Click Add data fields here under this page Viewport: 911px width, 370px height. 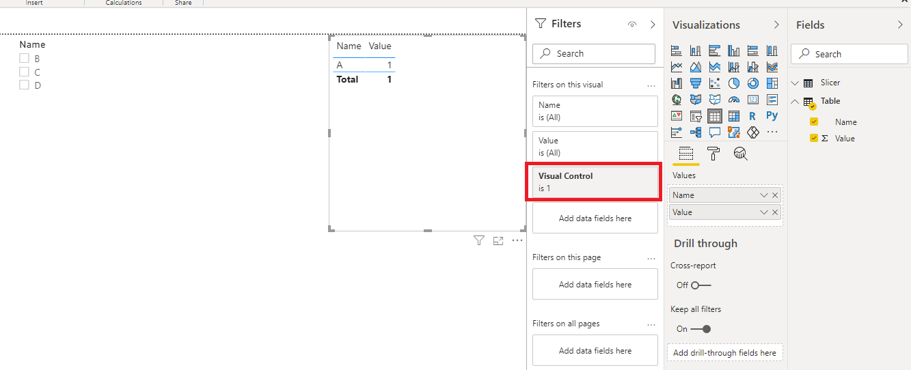pos(595,284)
